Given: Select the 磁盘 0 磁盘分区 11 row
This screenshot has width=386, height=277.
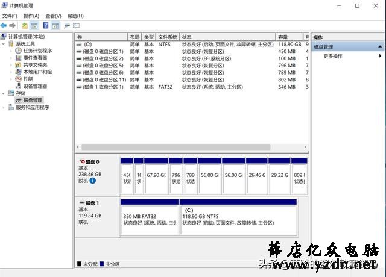Looking at the screenshot, I should tap(192, 79).
